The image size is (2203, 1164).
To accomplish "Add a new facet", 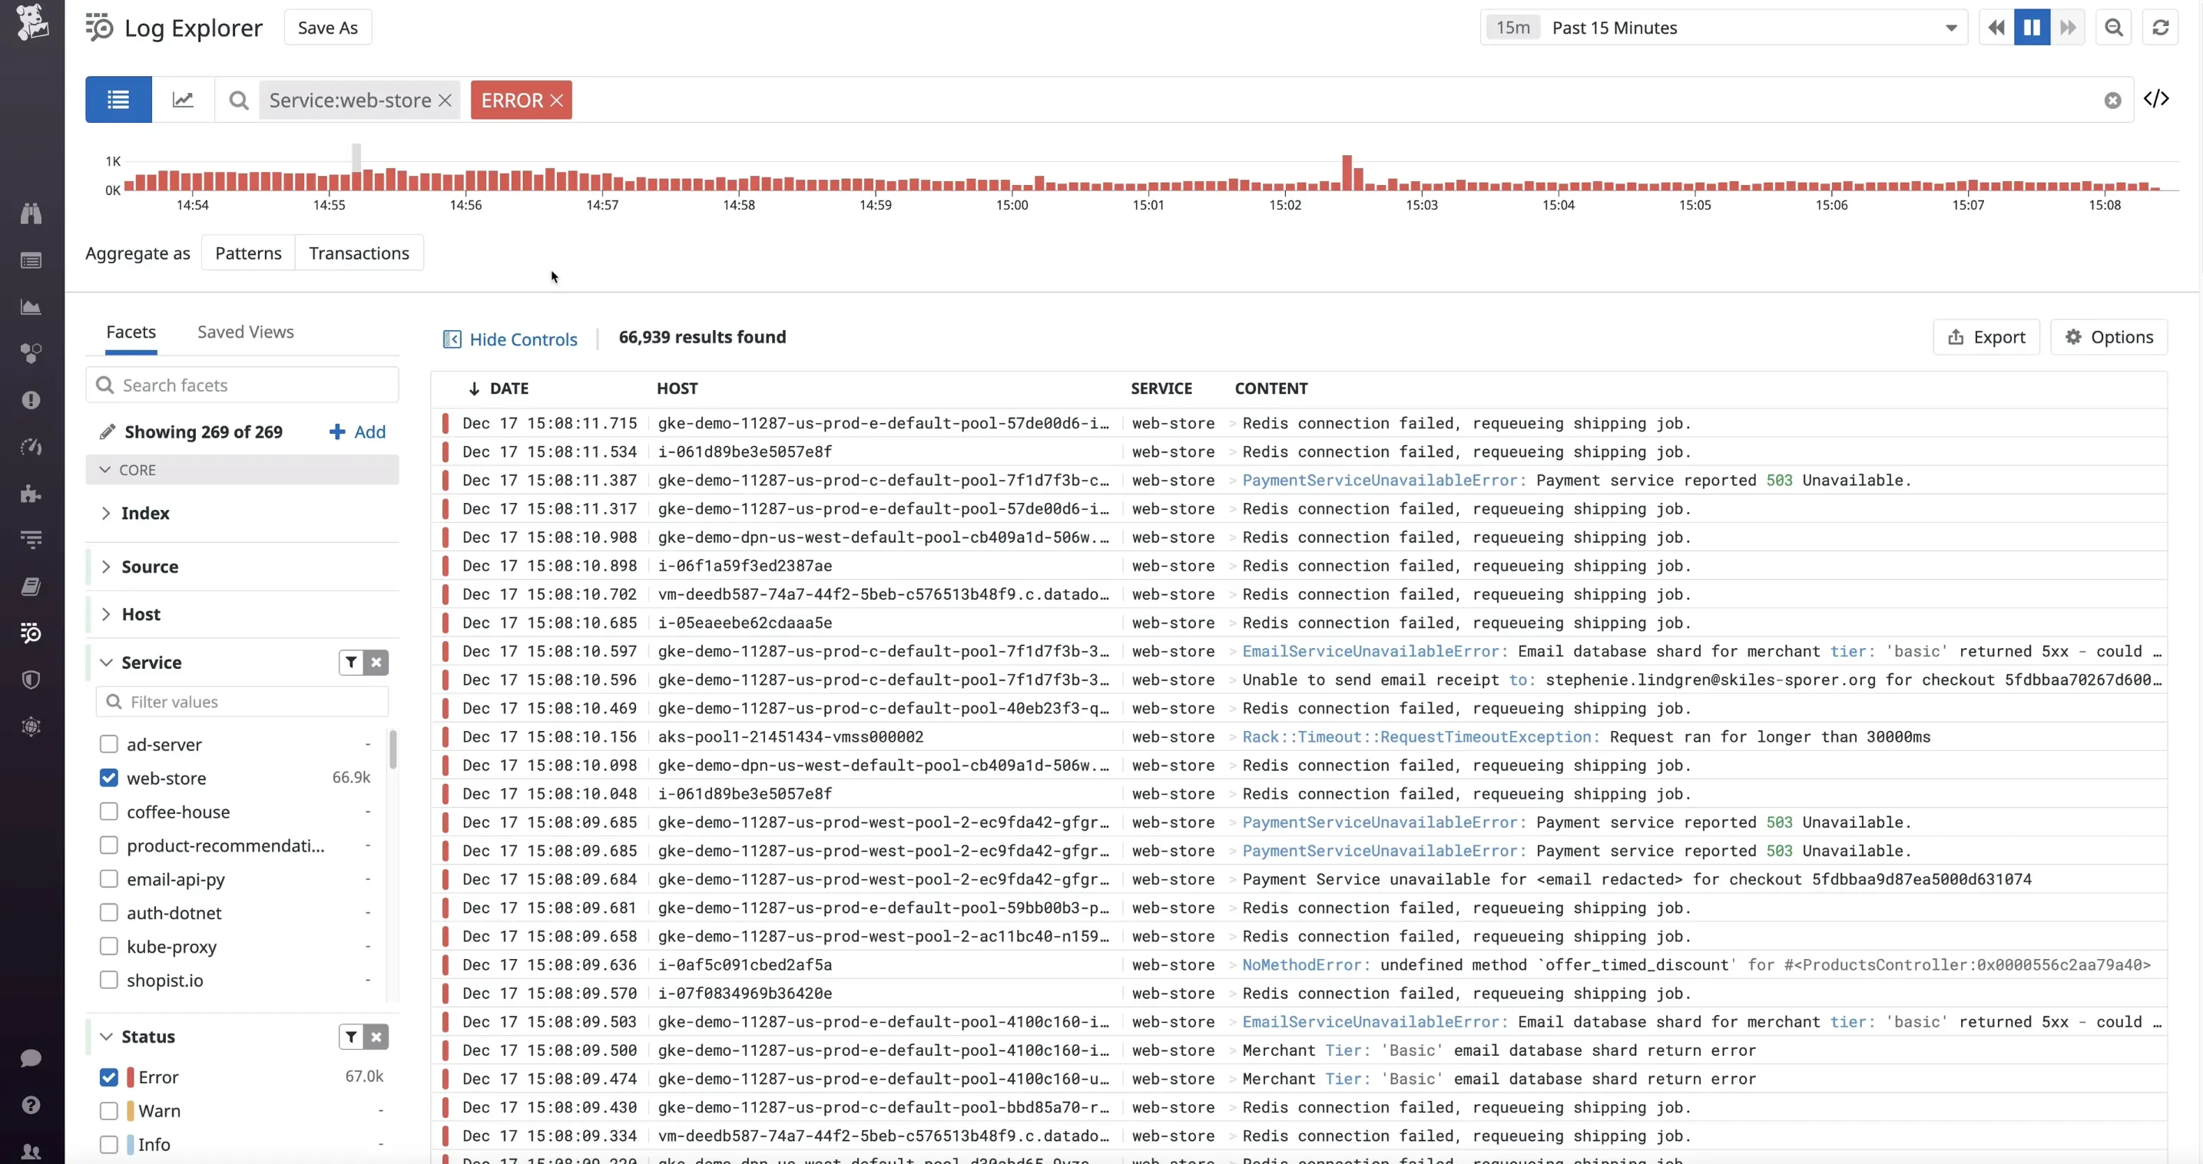I will point(357,432).
